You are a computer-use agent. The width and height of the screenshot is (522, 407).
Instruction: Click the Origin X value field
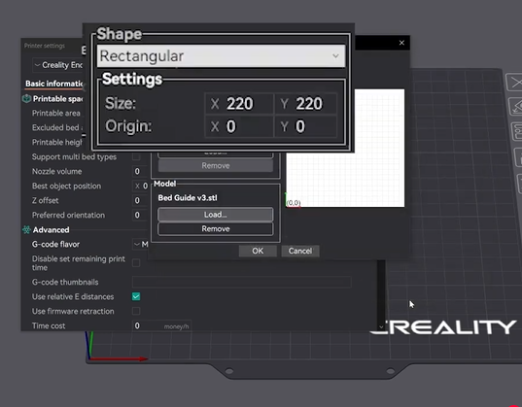tap(239, 126)
